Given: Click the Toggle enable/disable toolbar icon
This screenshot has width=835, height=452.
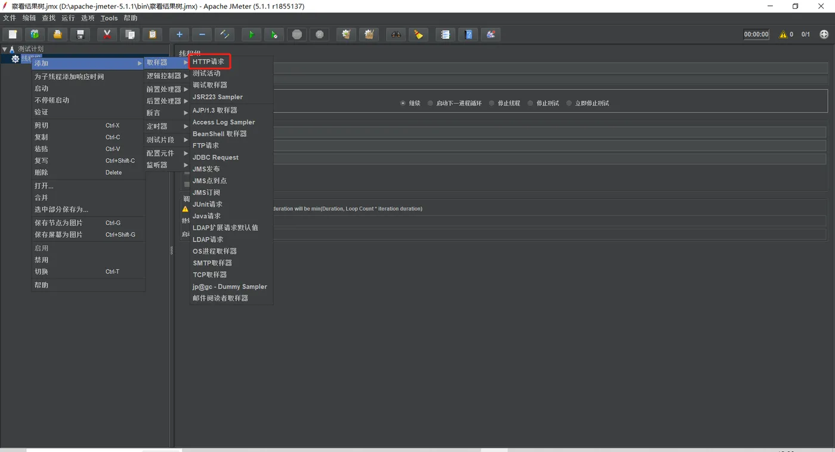Looking at the screenshot, I should pos(224,35).
